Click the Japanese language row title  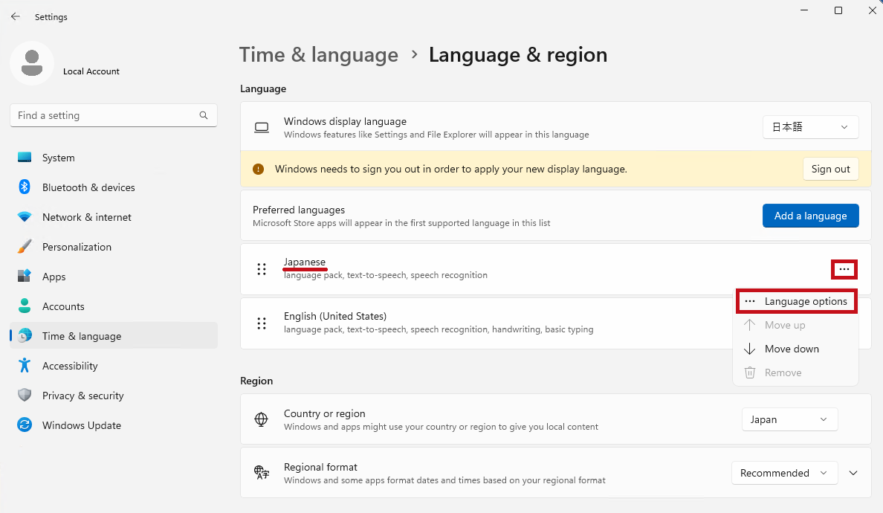pyautogui.click(x=305, y=262)
